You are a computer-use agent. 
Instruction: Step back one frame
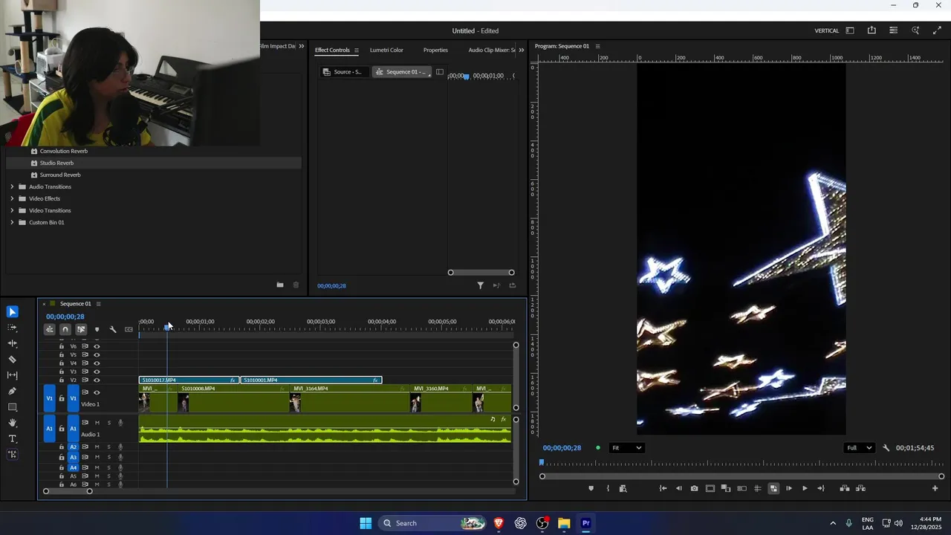coord(678,488)
